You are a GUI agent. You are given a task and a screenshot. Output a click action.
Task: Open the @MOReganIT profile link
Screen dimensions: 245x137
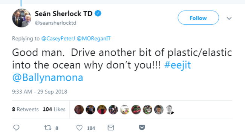point(93,38)
